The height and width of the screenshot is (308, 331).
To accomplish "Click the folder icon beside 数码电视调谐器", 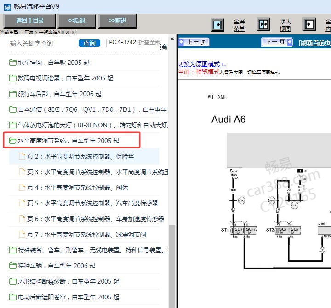I will [13, 78].
